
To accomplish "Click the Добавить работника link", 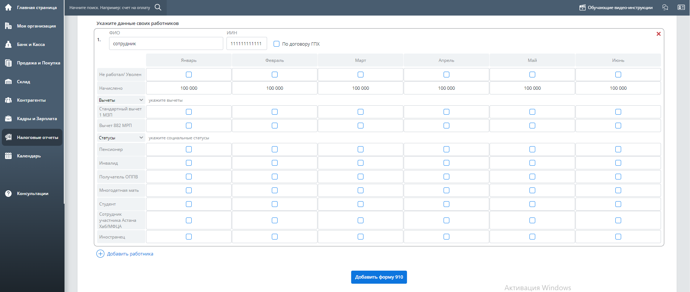I will pyautogui.click(x=130, y=254).
